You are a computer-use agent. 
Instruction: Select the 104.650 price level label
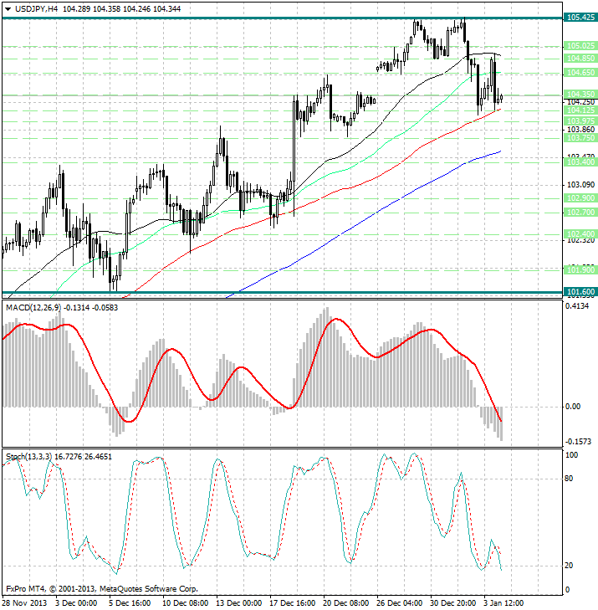pyautogui.click(x=580, y=73)
